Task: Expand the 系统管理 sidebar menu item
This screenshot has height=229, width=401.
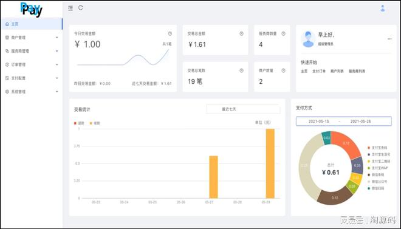Action: 32,92
